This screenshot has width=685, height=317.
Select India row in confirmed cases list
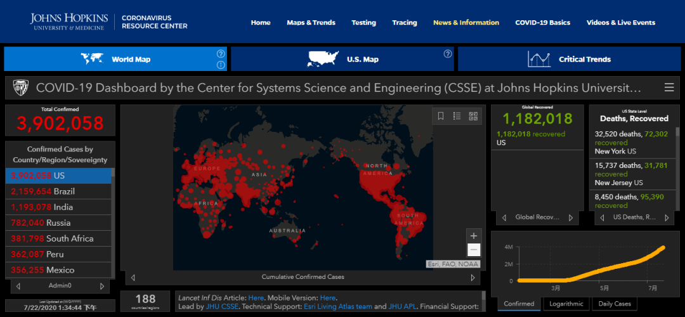coord(58,207)
